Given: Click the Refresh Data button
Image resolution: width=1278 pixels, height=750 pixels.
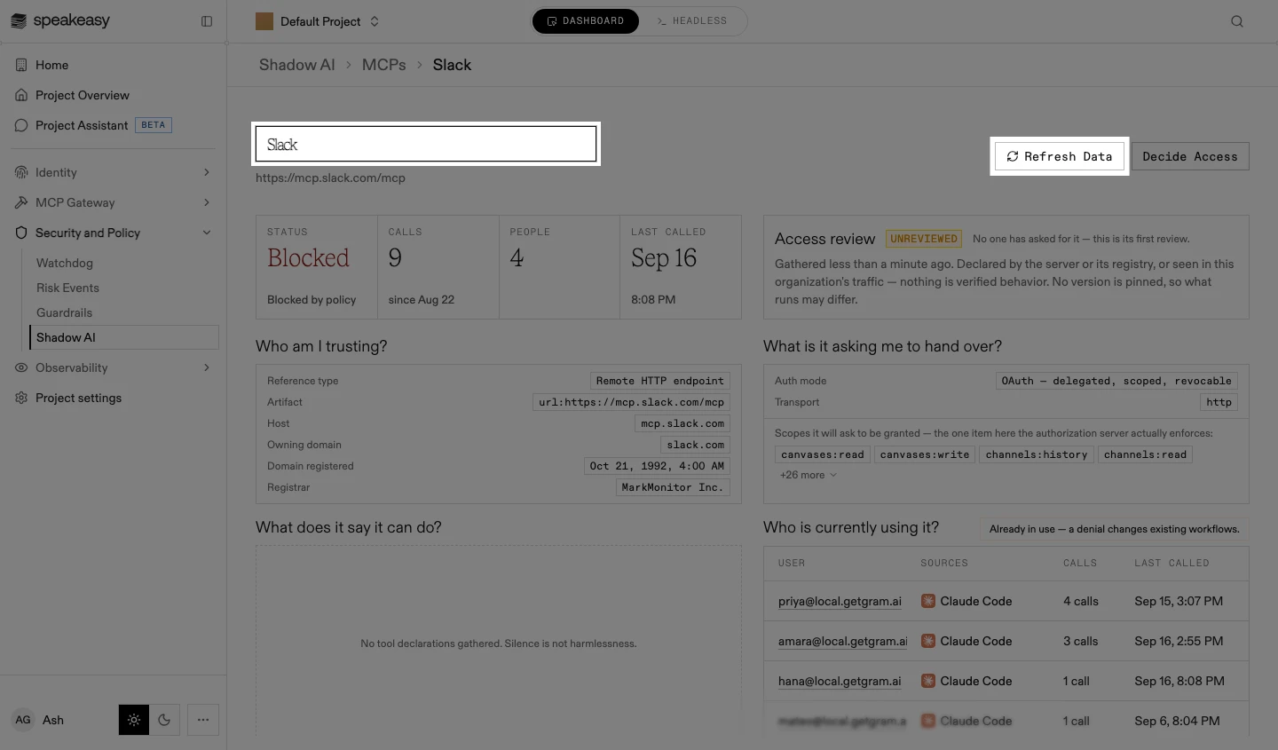Looking at the screenshot, I should coord(1060,156).
